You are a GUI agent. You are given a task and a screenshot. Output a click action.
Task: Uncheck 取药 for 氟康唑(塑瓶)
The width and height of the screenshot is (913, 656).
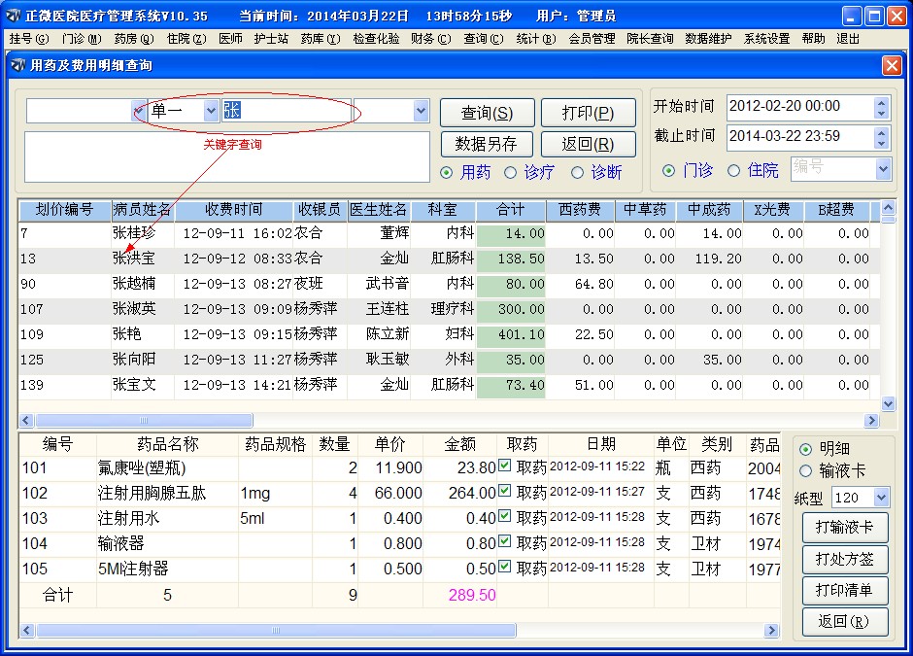tap(506, 468)
